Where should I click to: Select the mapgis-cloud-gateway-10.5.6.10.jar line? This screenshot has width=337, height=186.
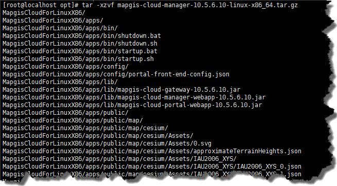pos(121,90)
